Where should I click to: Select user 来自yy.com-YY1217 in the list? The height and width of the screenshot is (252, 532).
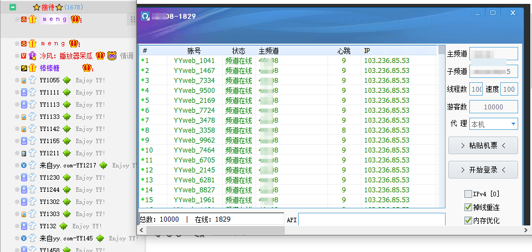[68, 165]
